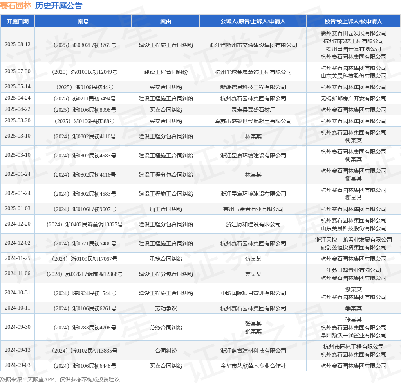Click plaintiff '浙江蓝营建材科技有限公司'
The height and width of the screenshot is (383, 401).
253,351
